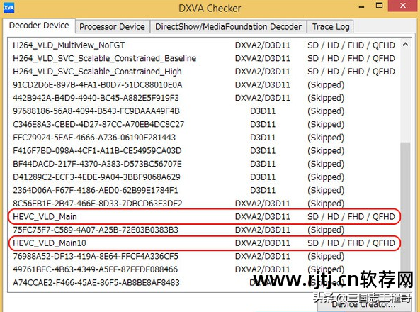Switch to the Processor Device tab

click(112, 26)
